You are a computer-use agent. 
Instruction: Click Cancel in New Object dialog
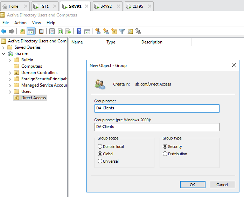click(222, 185)
